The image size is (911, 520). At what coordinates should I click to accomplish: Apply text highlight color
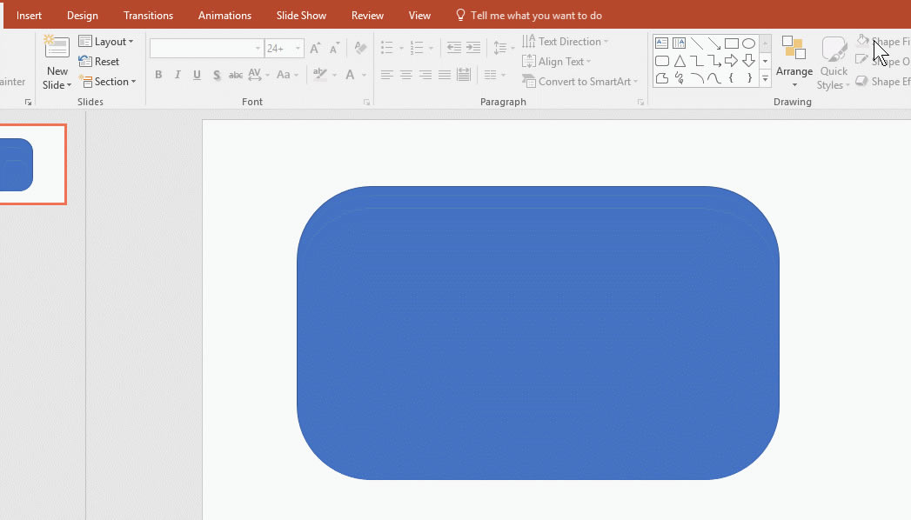[319, 74]
